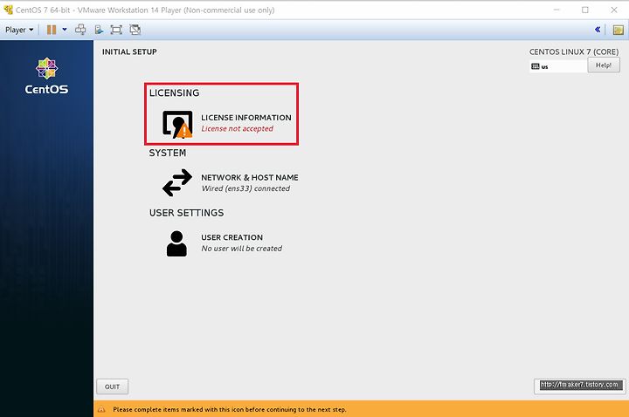The height and width of the screenshot is (417, 629).
Task: Click the warning triangle icon in bottom bar
Action: [101, 409]
